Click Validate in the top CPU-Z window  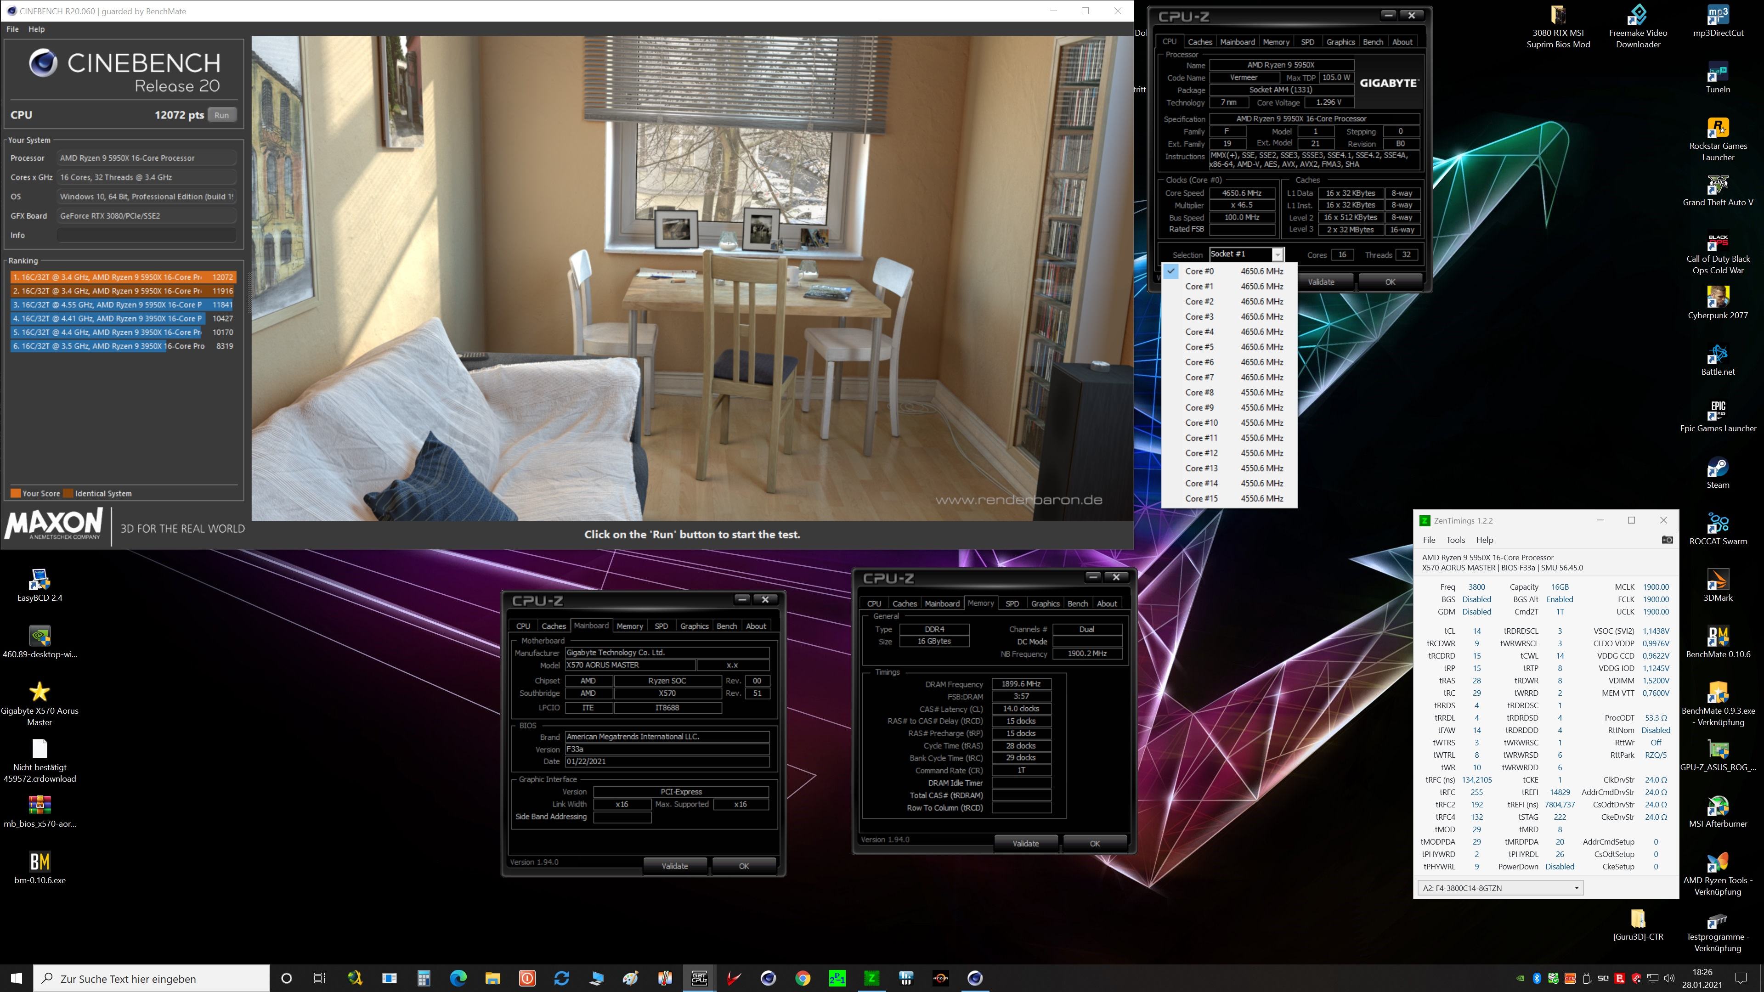1321,282
